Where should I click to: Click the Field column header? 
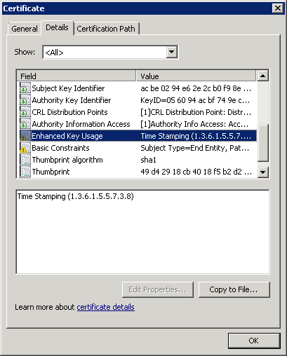(x=76, y=76)
